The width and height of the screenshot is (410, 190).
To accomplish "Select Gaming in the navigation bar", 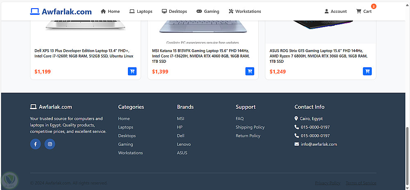I will coord(208,11).
